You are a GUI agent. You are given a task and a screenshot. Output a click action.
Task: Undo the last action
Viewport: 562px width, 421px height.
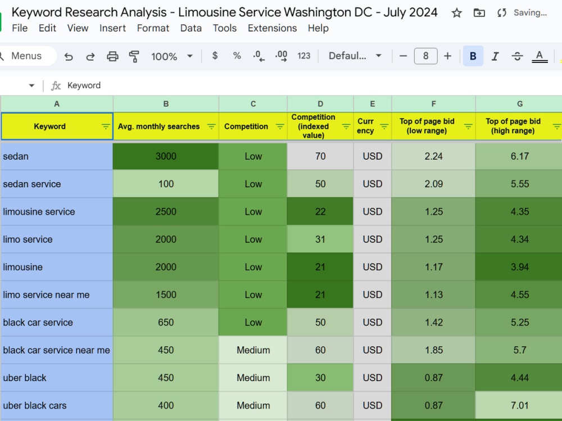point(69,56)
